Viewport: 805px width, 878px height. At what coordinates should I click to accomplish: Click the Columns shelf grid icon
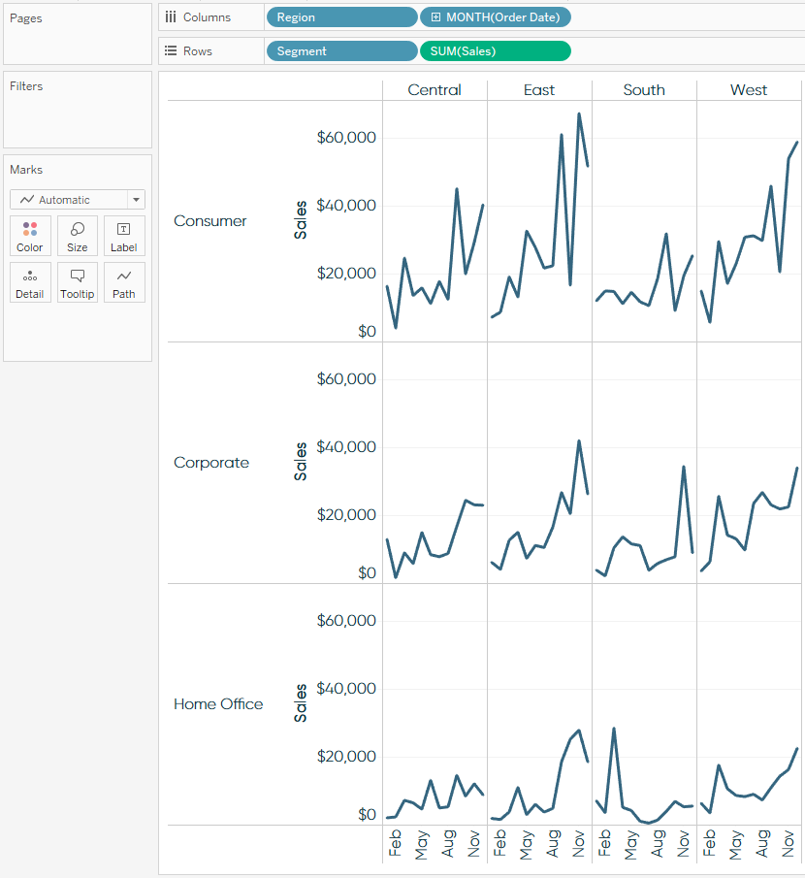pyautogui.click(x=172, y=16)
